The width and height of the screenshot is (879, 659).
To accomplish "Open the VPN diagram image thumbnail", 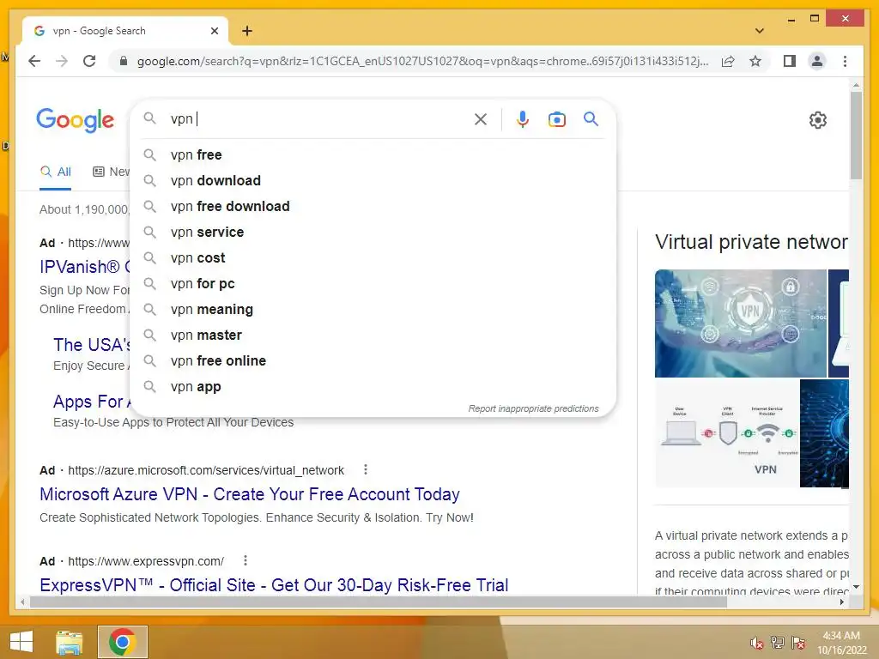I will pos(726,433).
